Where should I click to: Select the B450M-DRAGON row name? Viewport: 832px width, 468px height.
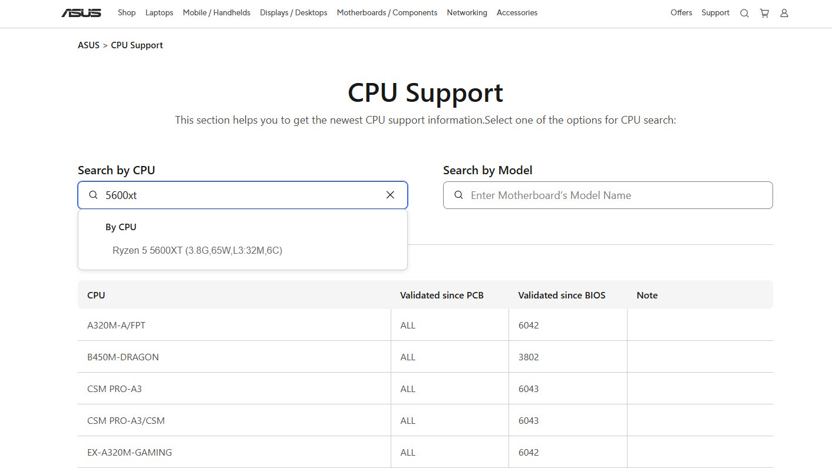(x=123, y=357)
